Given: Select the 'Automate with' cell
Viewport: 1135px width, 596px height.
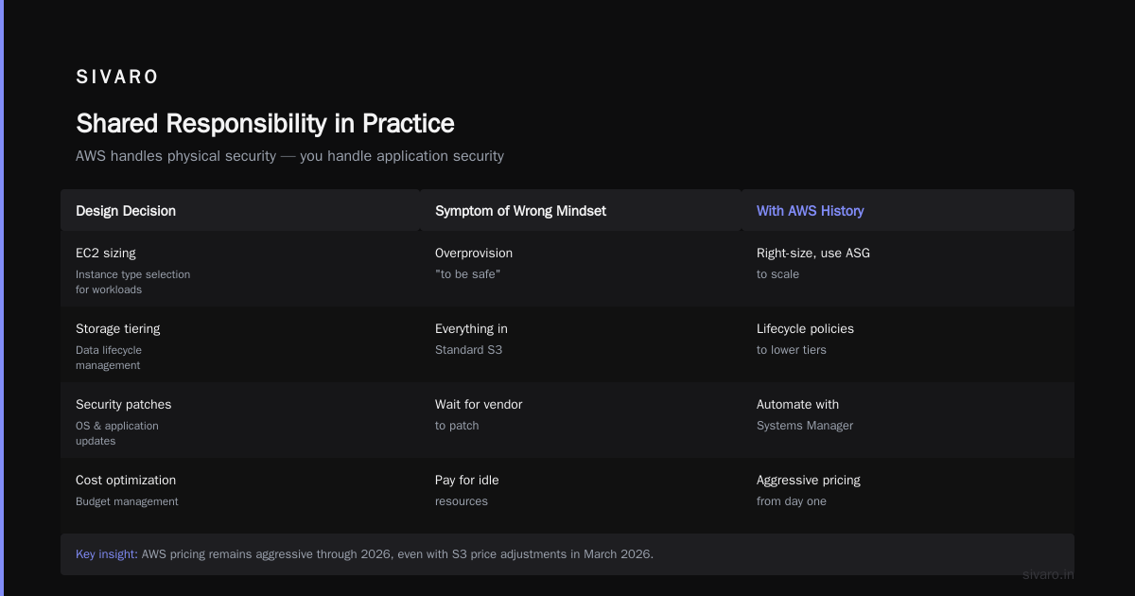Looking at the screenshot, I should 797,405.
